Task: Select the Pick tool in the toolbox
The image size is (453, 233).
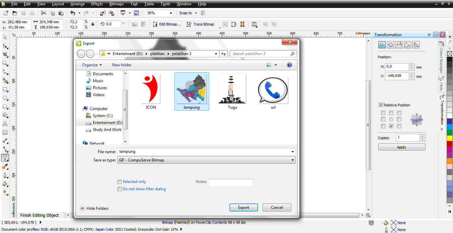Action: tap(5, 37)
